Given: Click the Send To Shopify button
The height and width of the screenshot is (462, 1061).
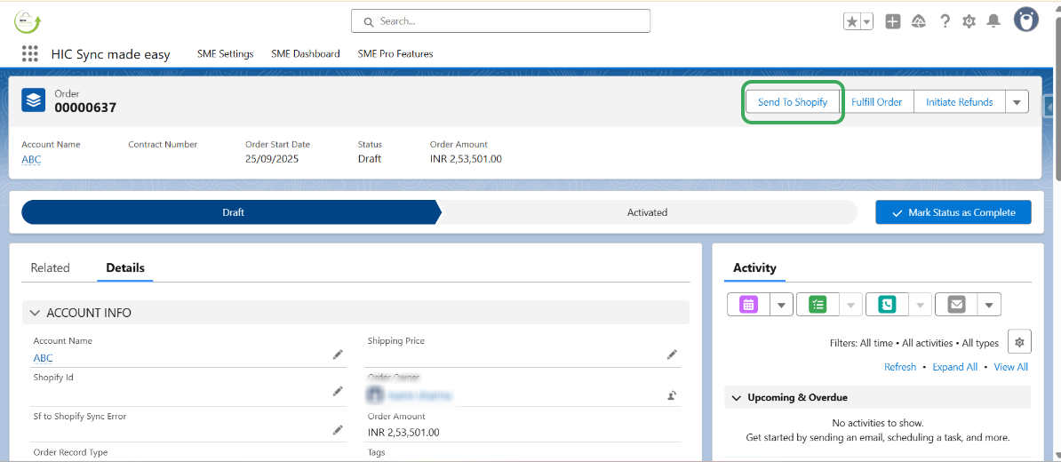Looking at the screenshot, I should point(793,102).
